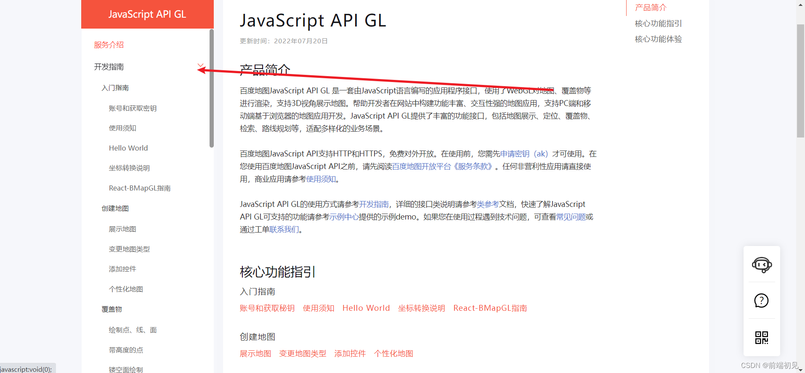Select 服务介绍 in the sidebar

[x=109, y=45]
